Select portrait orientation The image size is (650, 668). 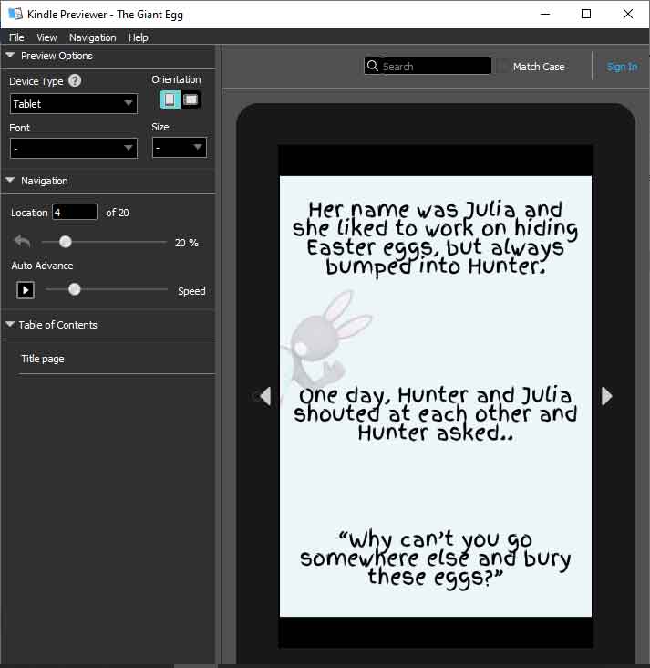point(170,99)
